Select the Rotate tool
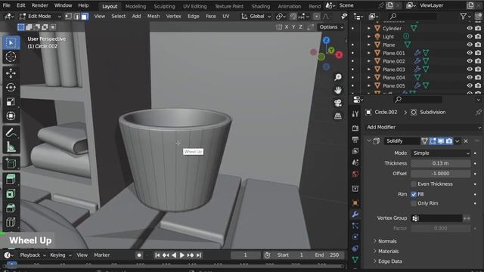Screen dimensions: 484x272 coord(11,88)
